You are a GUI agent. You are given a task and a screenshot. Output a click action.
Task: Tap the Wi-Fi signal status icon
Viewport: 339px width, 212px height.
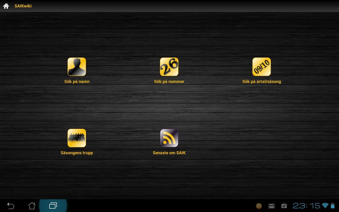[x=325, y=206]
